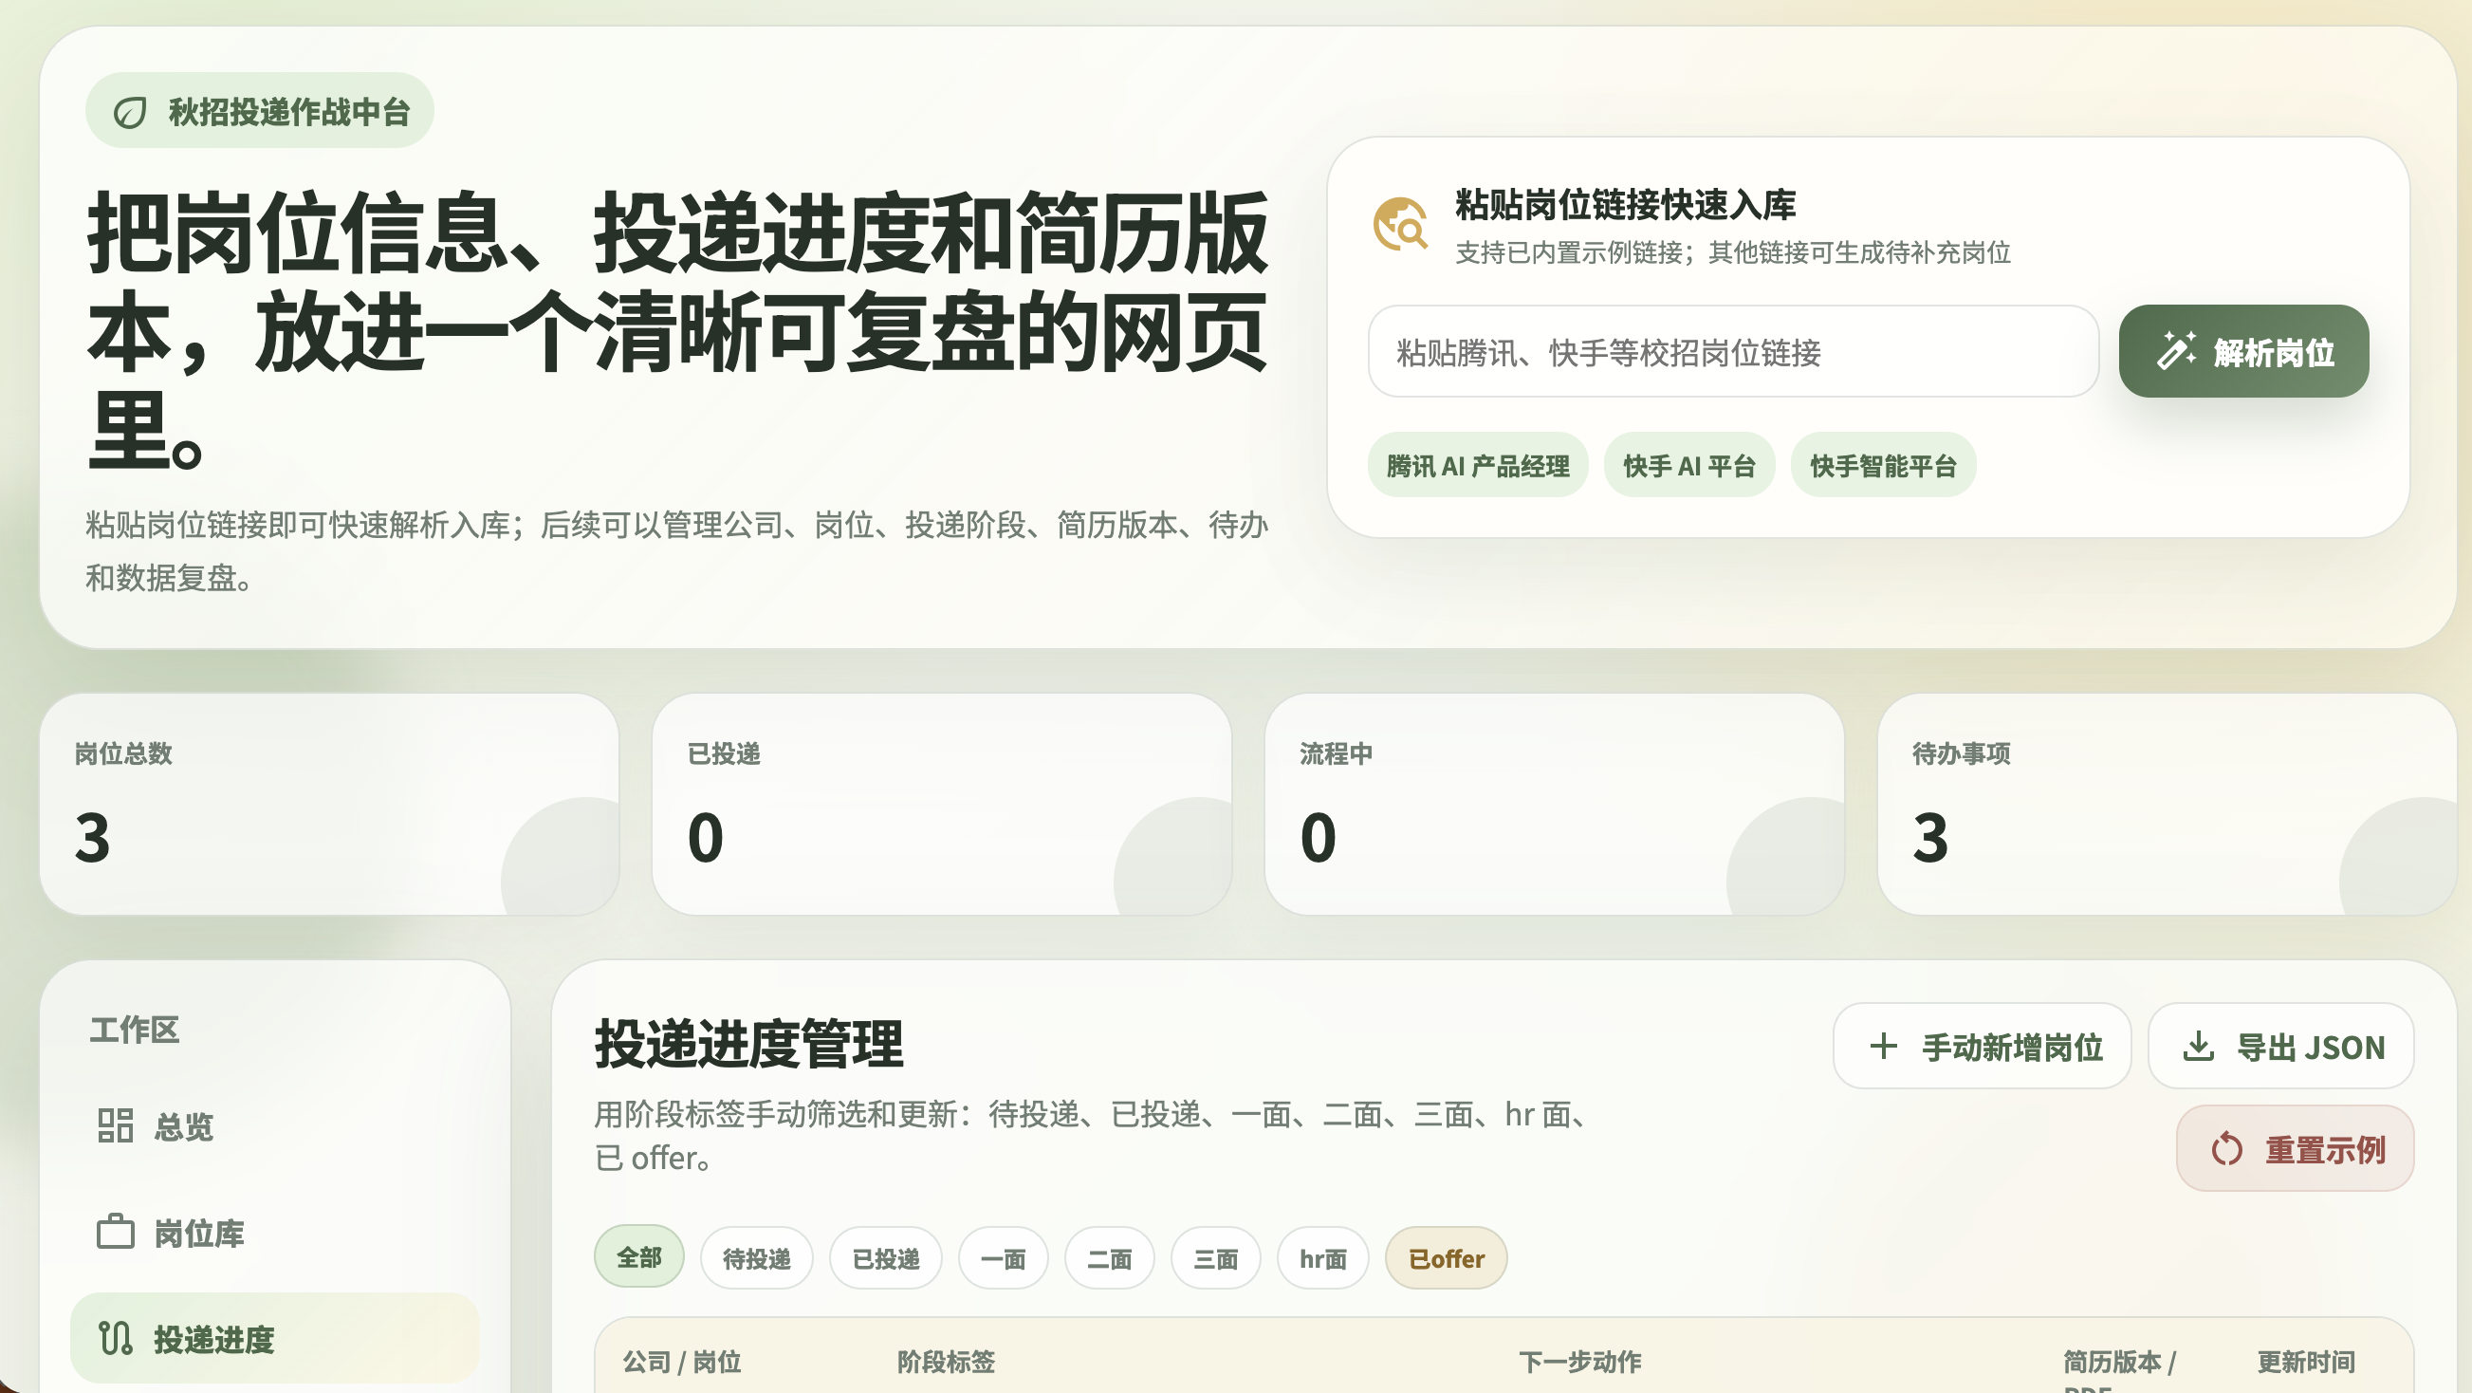Pick the 快手 AI 平台 example chip
The height and width of the screenshot is (1393, 2472).
point(1688,466)
